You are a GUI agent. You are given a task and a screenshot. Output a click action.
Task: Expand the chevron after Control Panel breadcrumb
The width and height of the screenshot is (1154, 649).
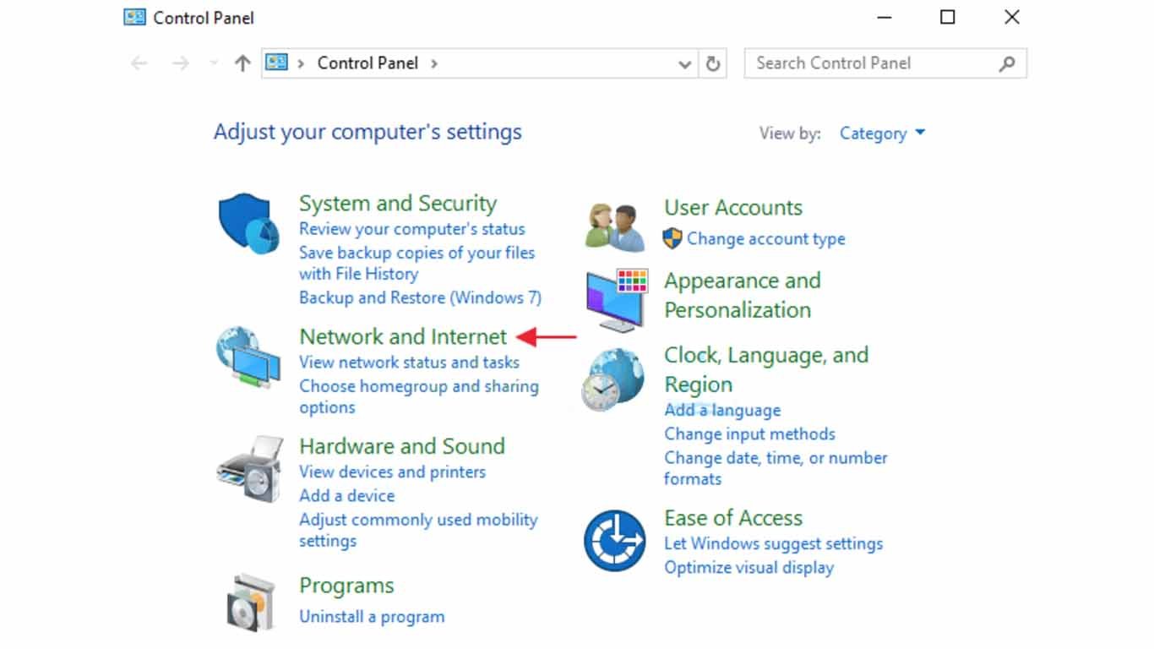[434, 63]
